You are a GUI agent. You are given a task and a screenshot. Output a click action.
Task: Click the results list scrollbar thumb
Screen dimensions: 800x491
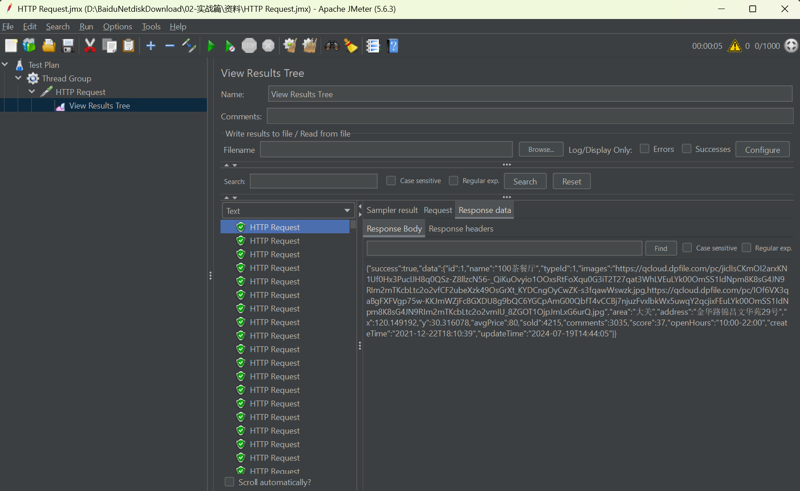coord(353,224)
